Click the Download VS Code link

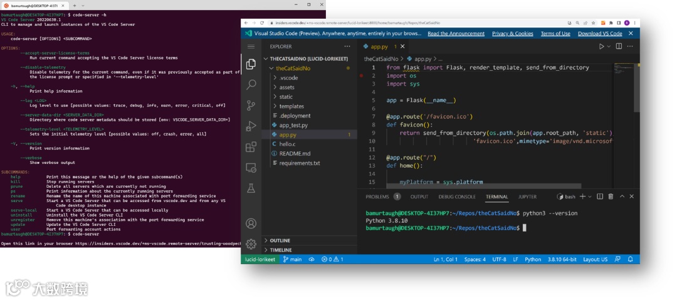coord(600,33)
